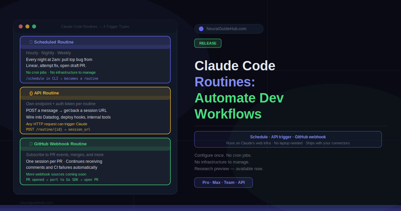
Task: Select the GitHub Webhook Routine header
Action: click(95, 144)
